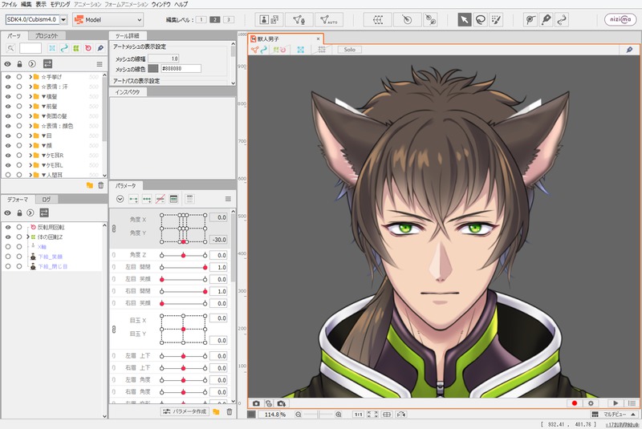Click the create rotation deformer icon
The height and width of the screenshot is (429, 642).
coord(407,19)
